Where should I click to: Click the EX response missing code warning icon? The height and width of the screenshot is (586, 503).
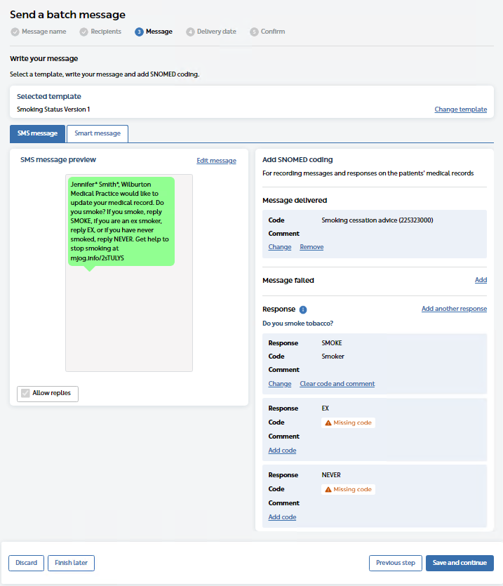(x=328, y=422)
